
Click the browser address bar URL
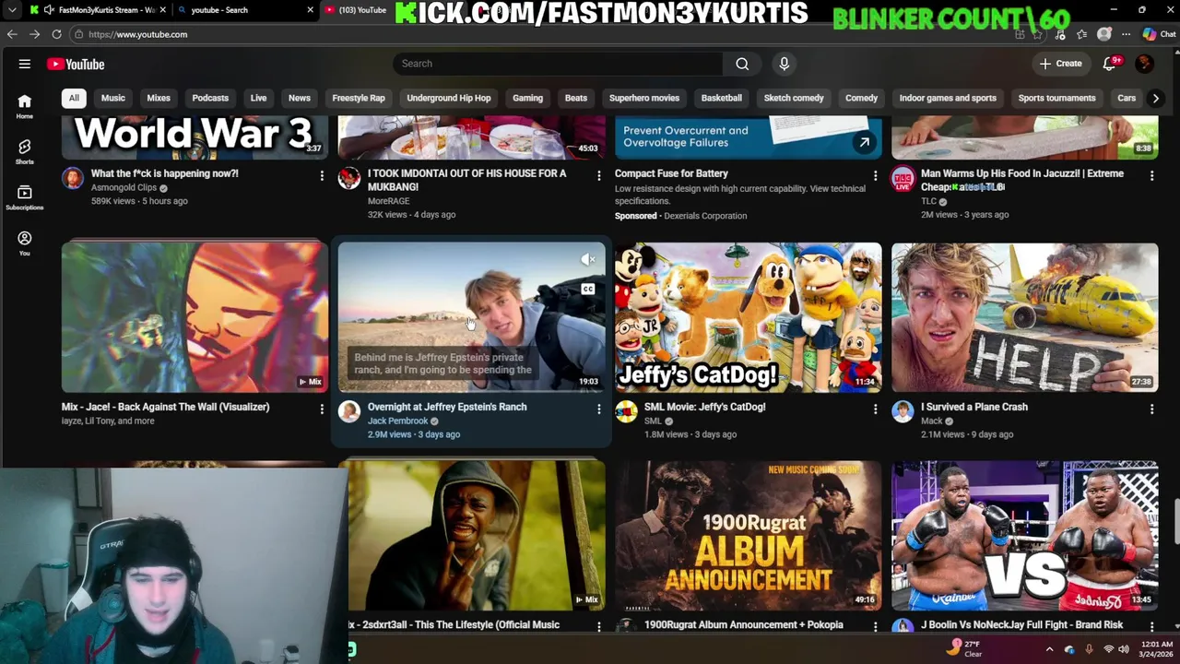138,34
